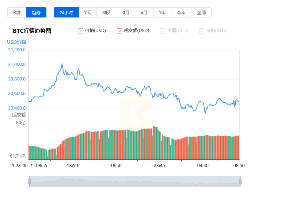Enable the 市值(USD) checkbox

point(163,31)
